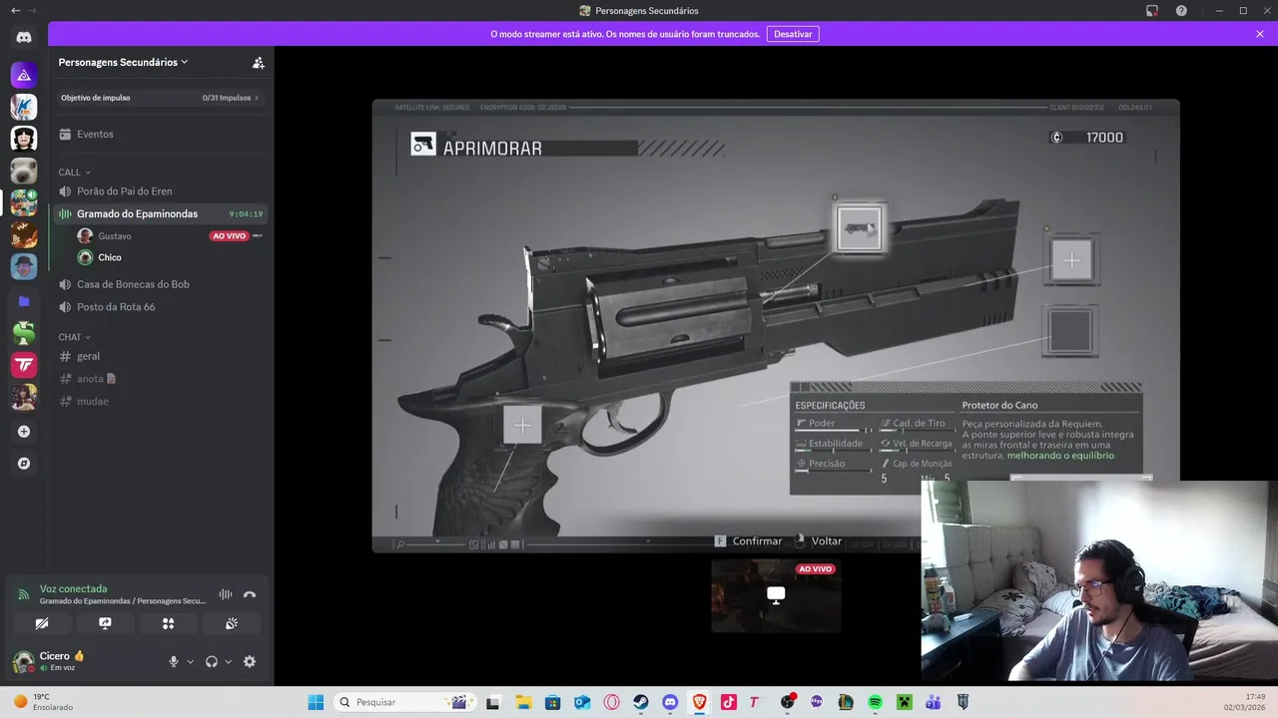Open the server folder icon in sidebar
1278x718 pixels.
[24, 300]
